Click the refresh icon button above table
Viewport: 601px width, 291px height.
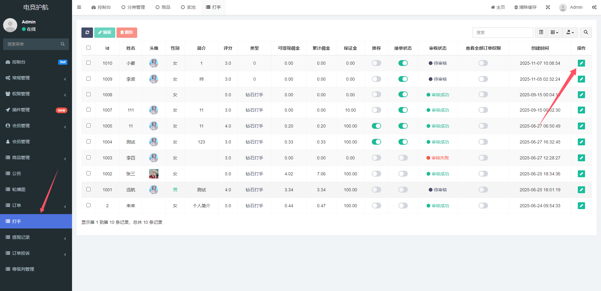[x=87, y=33]
